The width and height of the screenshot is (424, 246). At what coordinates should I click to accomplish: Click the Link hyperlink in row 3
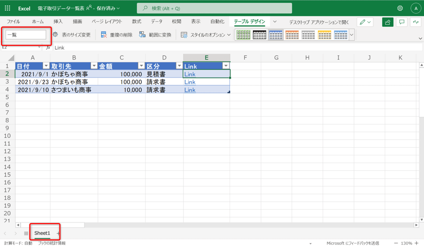190,82
